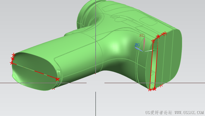Select the red straight line across the handle opening

[x=35, y=71]
